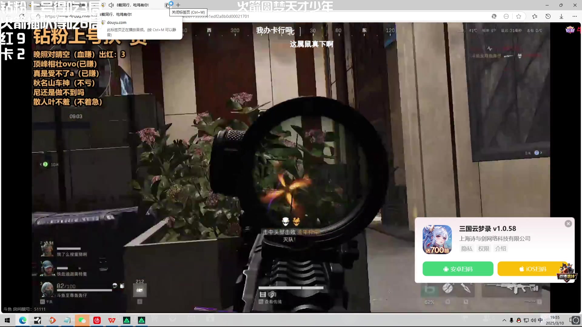Screen dimensions: 582x327
Task: View site information via the lock icon
Action: pos(38,16)
